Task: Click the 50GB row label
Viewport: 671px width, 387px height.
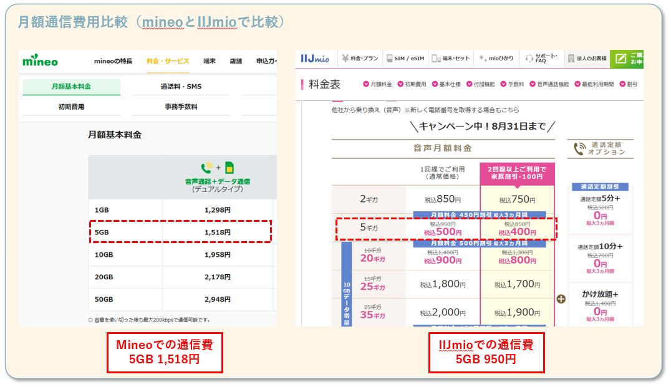Action: click(x=104, y=299)
